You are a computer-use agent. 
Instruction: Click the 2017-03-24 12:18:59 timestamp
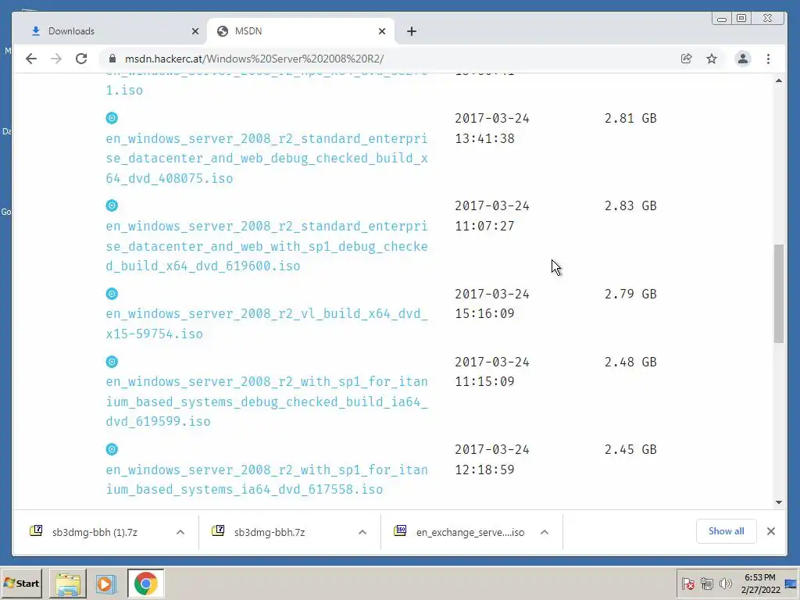(492, 459)
